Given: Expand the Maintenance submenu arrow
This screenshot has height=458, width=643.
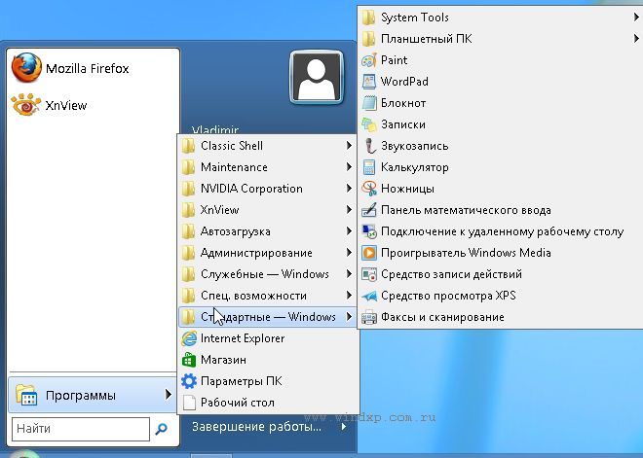Looking at the screenshot, I should pyautogui.click(x=349, y=166).
